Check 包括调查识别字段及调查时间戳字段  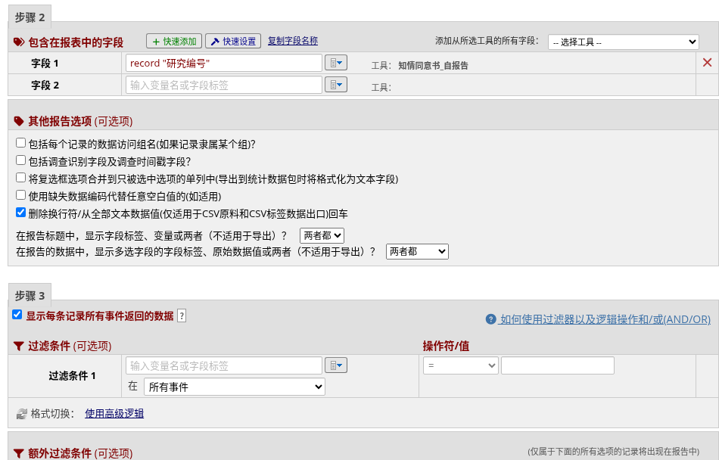pyautogui.click(x=20, y=160)
